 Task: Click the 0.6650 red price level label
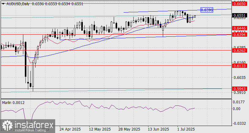pos(240,4)
